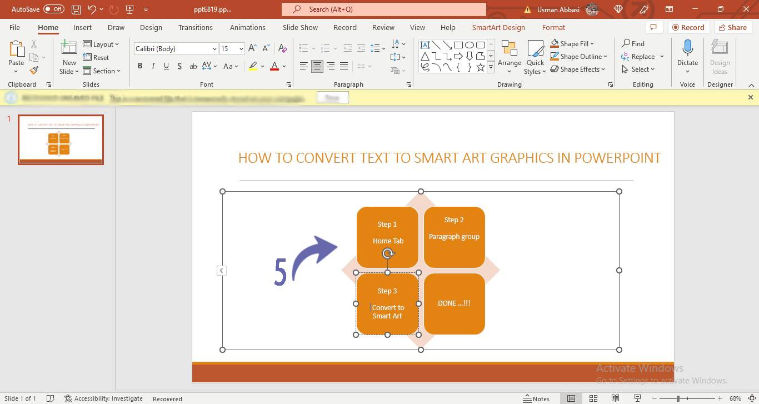Screen dimensions: 759x404
Task: Toggle Notes pane
Action: (537, 398)
